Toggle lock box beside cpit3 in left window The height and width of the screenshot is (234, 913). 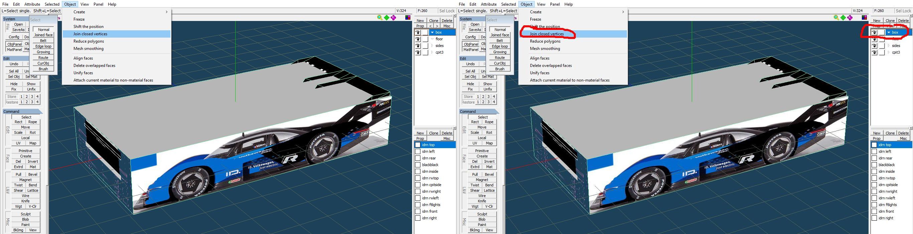pyautogui.click(x=425, y=53)
